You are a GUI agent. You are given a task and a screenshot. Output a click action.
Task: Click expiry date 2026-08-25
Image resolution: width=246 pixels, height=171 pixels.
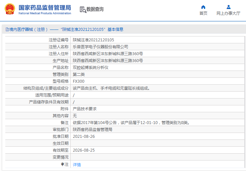[x=84, y=150]
